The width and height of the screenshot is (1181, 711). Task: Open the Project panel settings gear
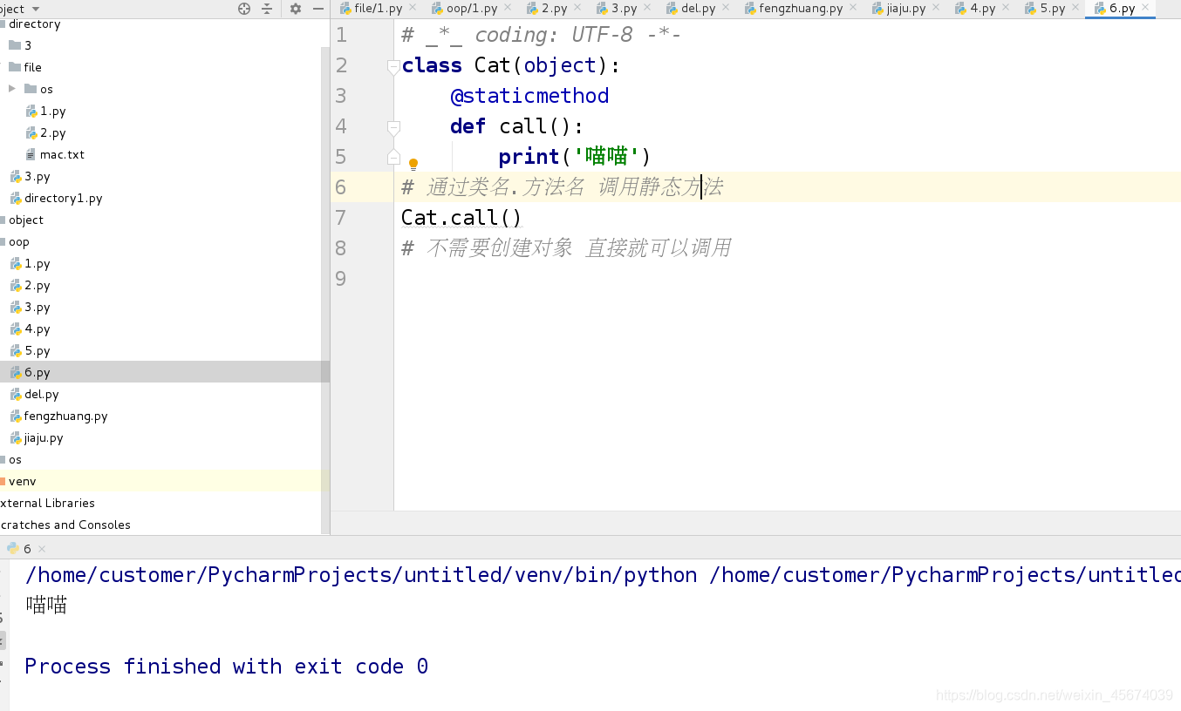[x=296, y=9]
